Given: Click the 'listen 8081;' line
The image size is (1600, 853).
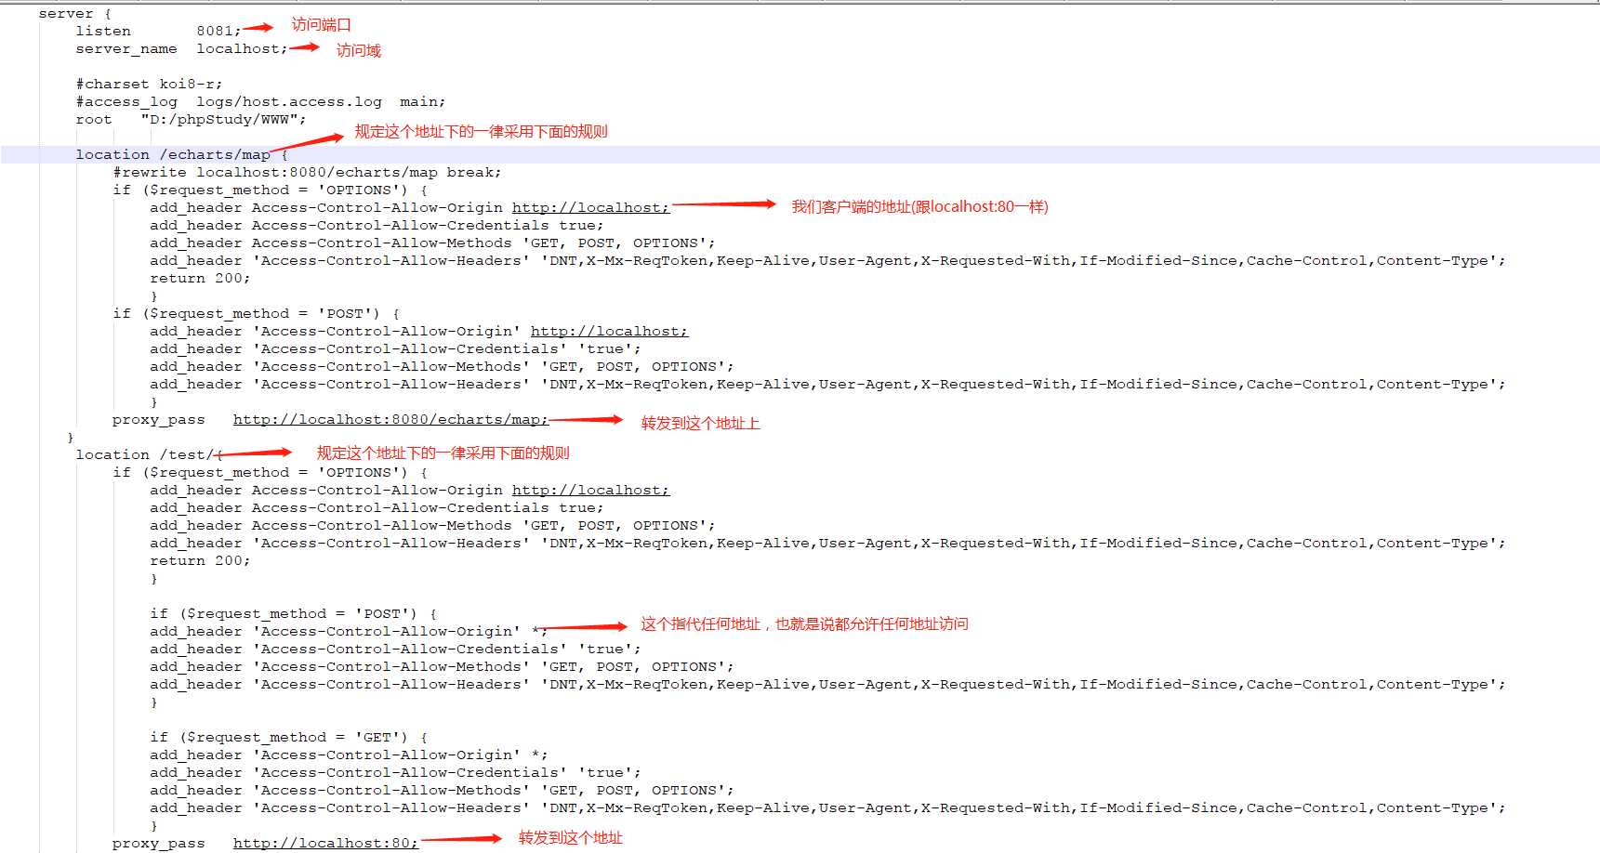Looking at the screenshot, I should coord(158,32).
